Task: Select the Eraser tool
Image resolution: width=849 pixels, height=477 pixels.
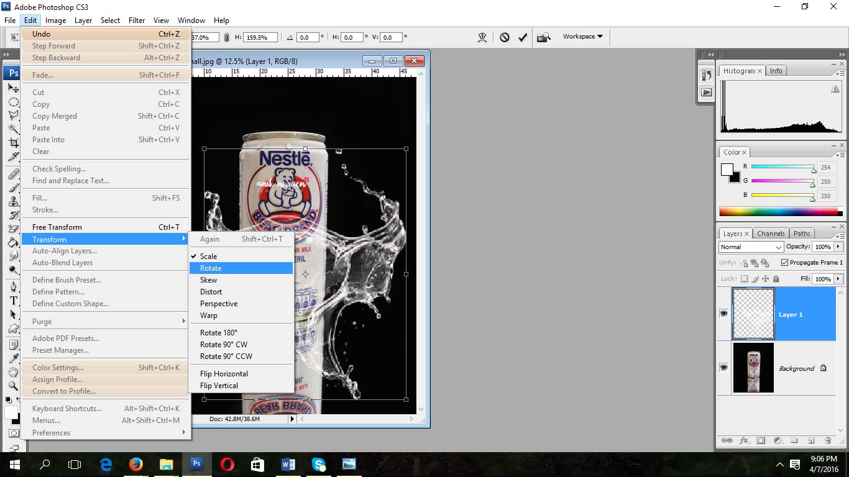Action: (x=13, y=229)
